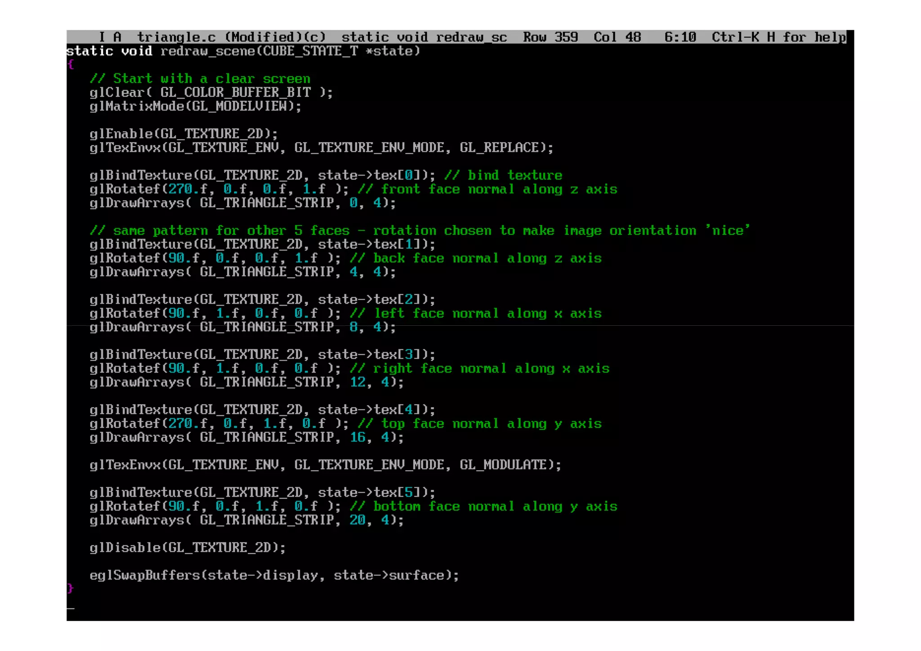921x651 pixels.
Task: Click the eglSwapBuffers(state->display, state->surface) line
Action: click(x=274, y=575)
